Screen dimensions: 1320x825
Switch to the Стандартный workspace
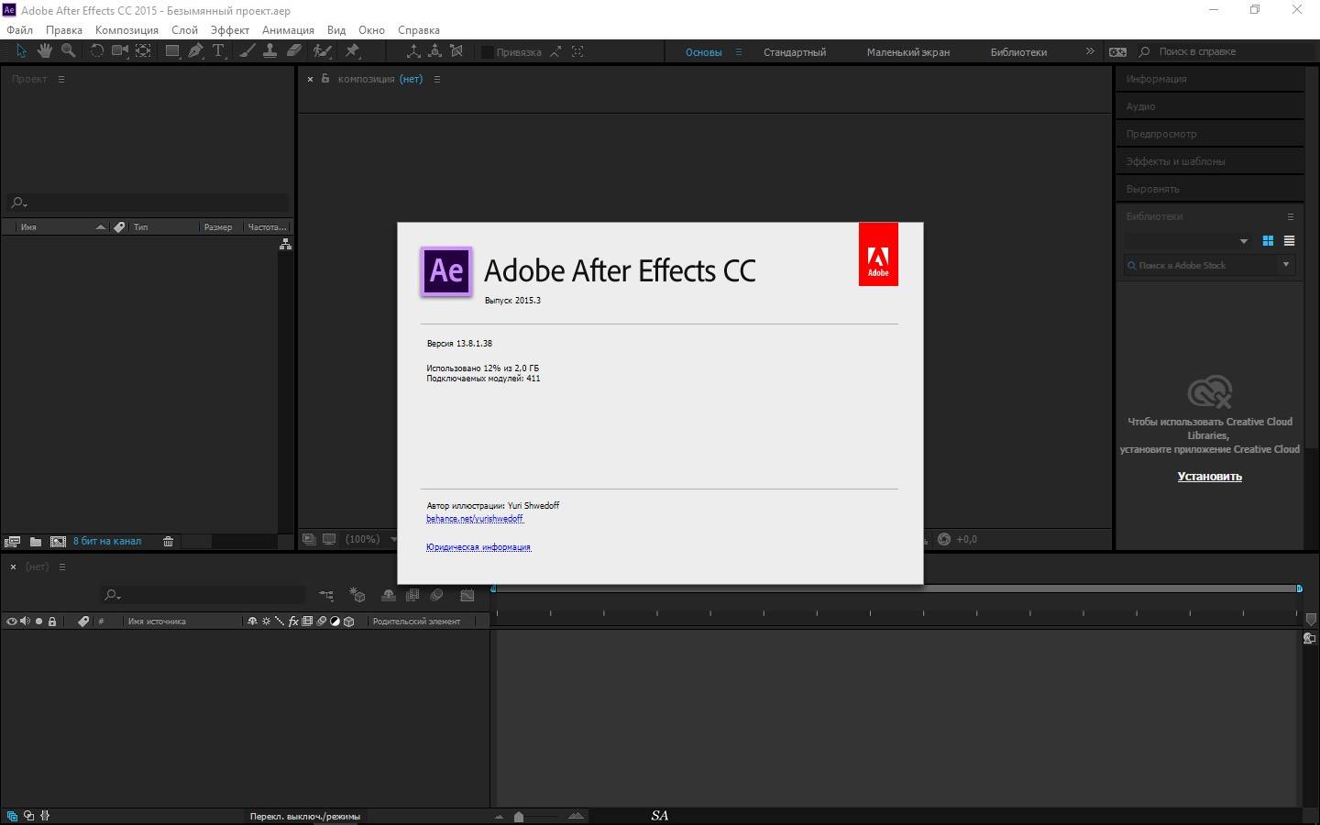tap(795, 52)
